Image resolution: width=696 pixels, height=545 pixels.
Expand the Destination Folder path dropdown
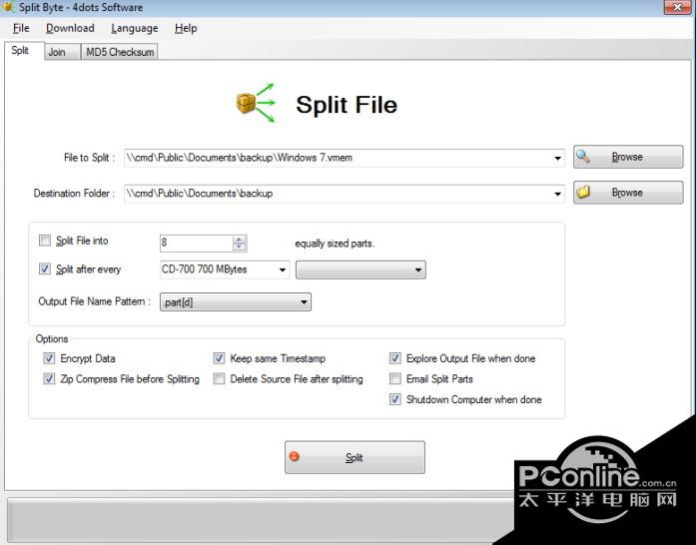point(557,194)
